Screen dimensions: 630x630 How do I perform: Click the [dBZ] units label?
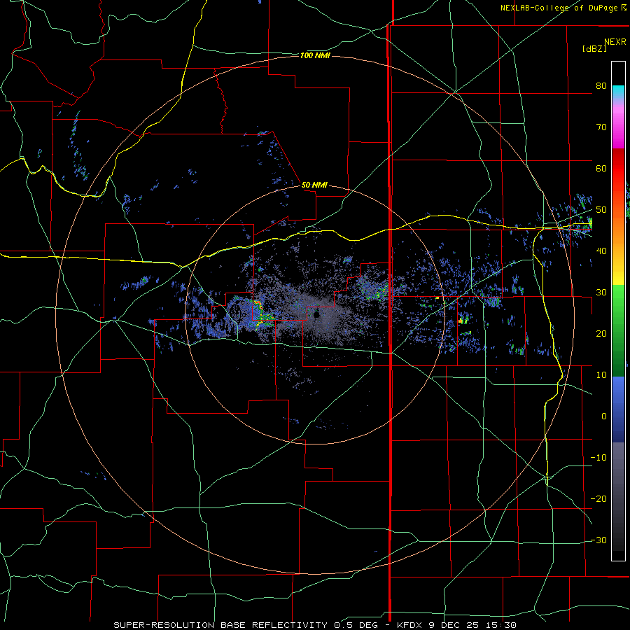(x=594, y=48)
